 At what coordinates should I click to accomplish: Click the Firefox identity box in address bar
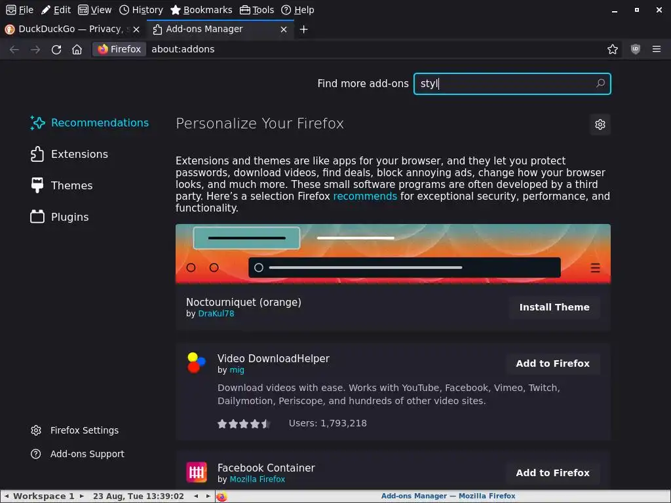pos(119,49)
